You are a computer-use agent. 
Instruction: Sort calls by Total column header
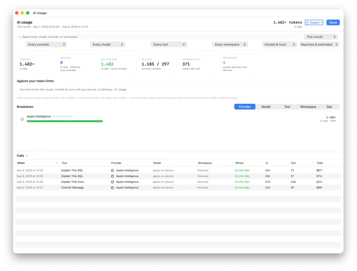(x=320, y=163)
